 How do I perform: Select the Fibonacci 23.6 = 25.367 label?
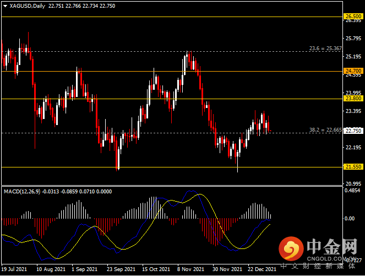coord(325,48)
